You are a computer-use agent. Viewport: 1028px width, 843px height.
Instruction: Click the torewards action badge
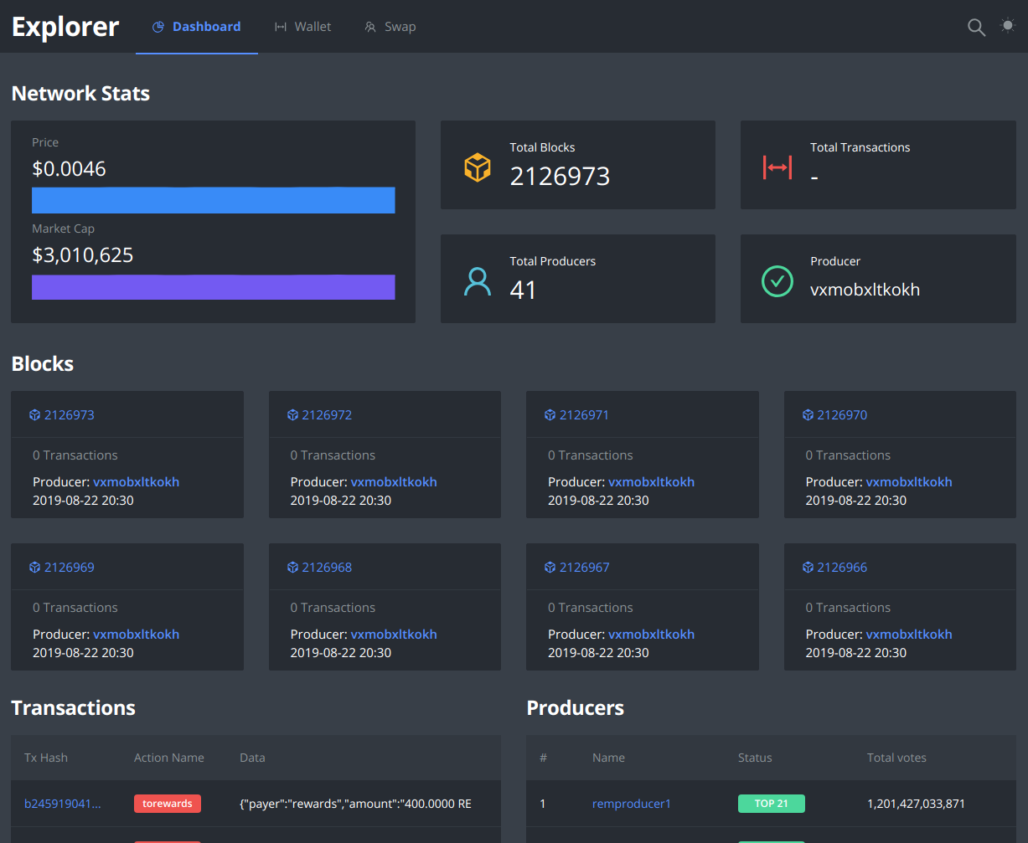click(168, 804)
